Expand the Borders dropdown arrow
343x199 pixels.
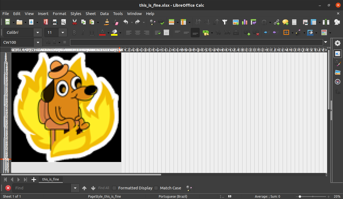click(x=292, y=33)
